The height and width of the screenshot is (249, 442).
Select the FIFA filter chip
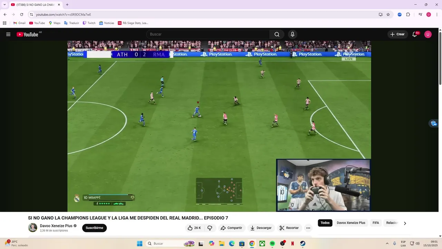[376, 223]
